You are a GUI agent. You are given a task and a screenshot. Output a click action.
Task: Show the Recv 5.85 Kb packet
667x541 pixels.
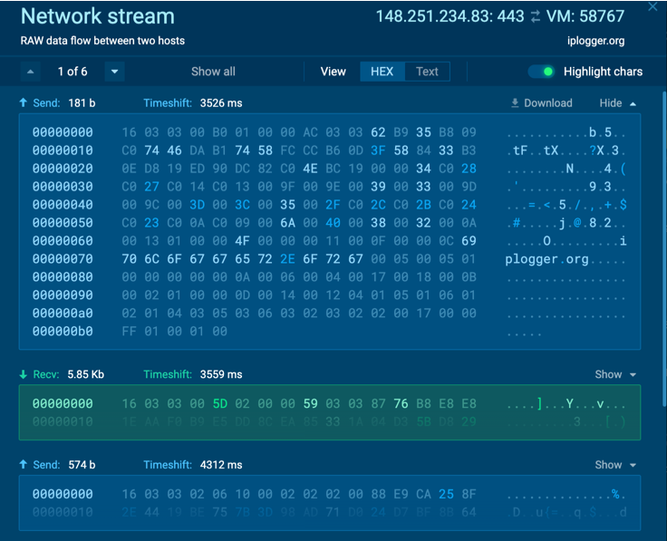click(615, 374)
